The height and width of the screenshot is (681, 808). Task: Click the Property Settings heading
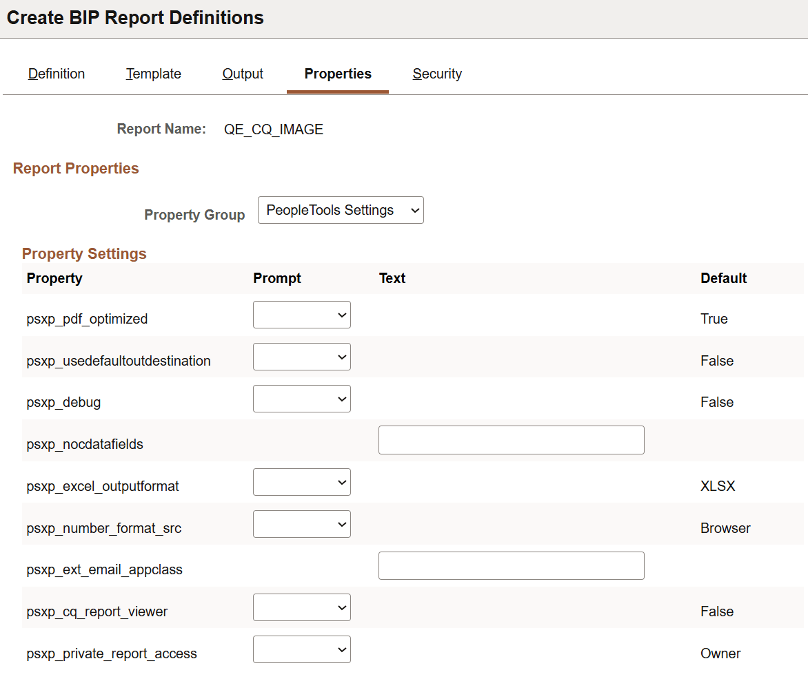[83, 253]
